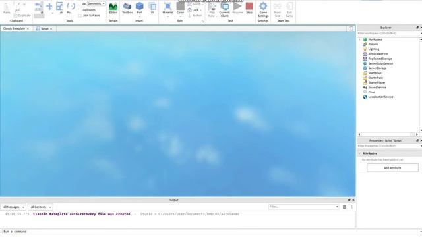Select StarterGui in Explorer
This screenshot has width=422, height=237.
click(x=375, y=73)
